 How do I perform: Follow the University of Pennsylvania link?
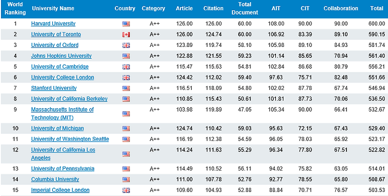click(63, 169)
